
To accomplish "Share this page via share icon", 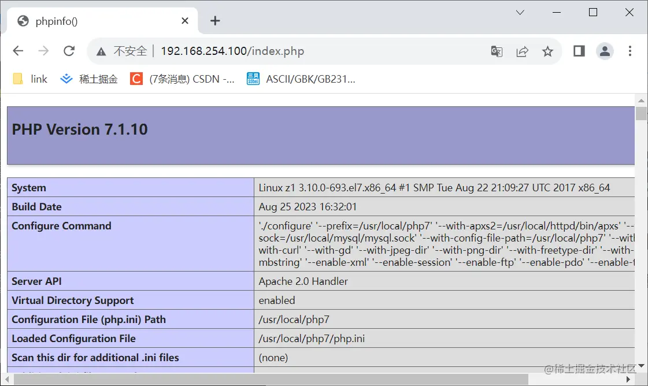I will pos(523,51).
